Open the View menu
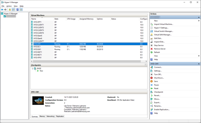201x123 pixels. point(16,6)
